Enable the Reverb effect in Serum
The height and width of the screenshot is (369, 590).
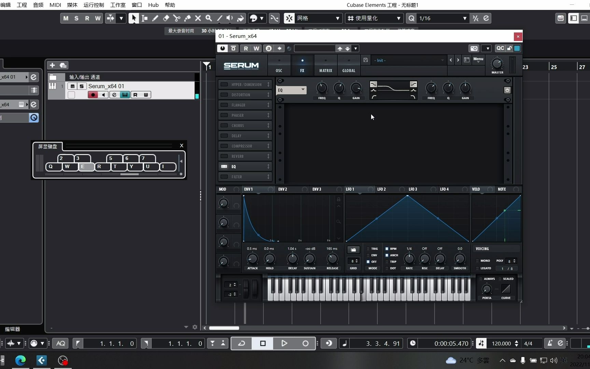[x=224, y=156]
